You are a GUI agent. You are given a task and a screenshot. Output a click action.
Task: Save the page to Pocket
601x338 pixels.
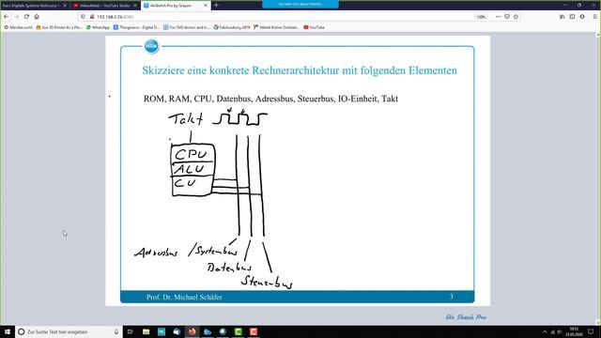pos(507,17)
